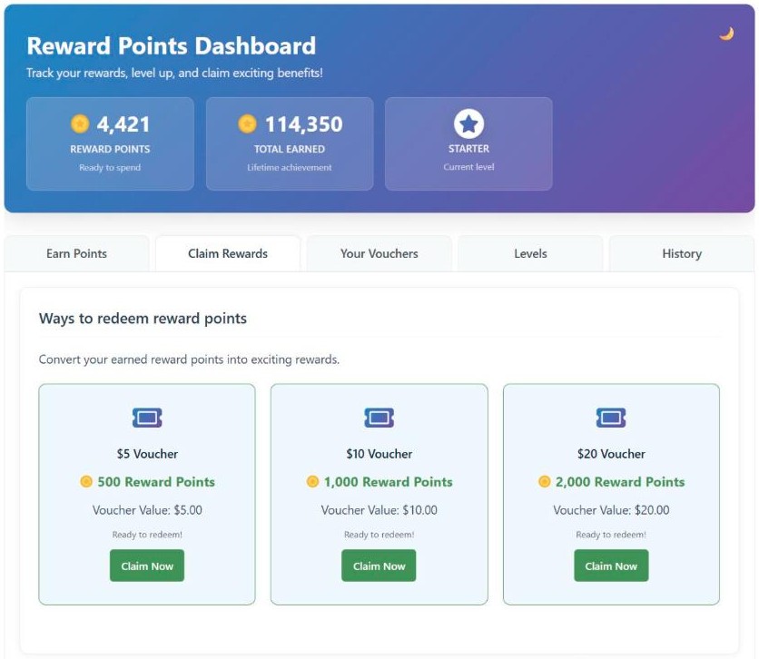
Task: Click Voucher Value: $20.00 text
Action: pos(611,510)
